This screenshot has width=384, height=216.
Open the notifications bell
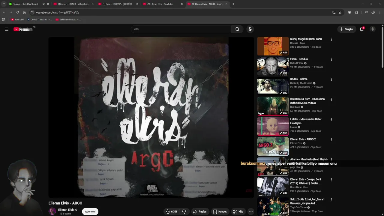[362, 29]
